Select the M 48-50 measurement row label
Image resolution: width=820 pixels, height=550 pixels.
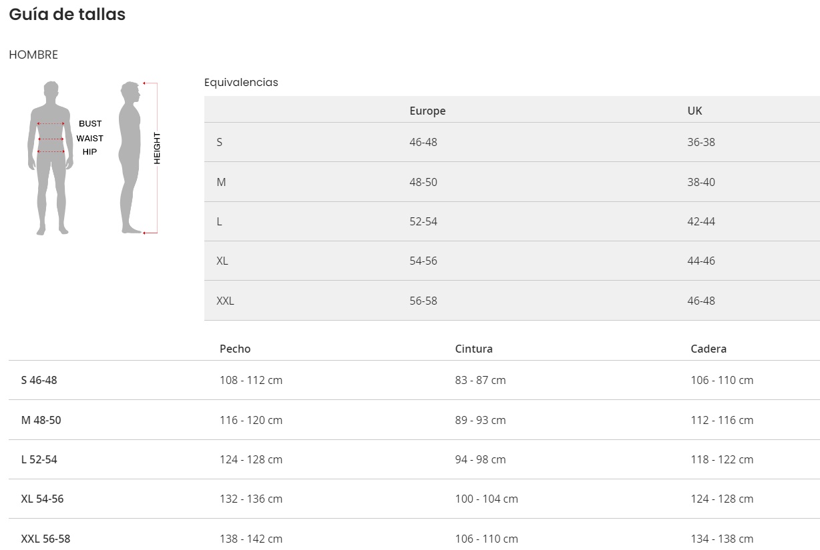click(41, 420)
